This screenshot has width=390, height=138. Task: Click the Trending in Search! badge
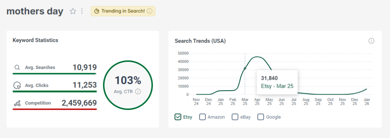point(123,11)
